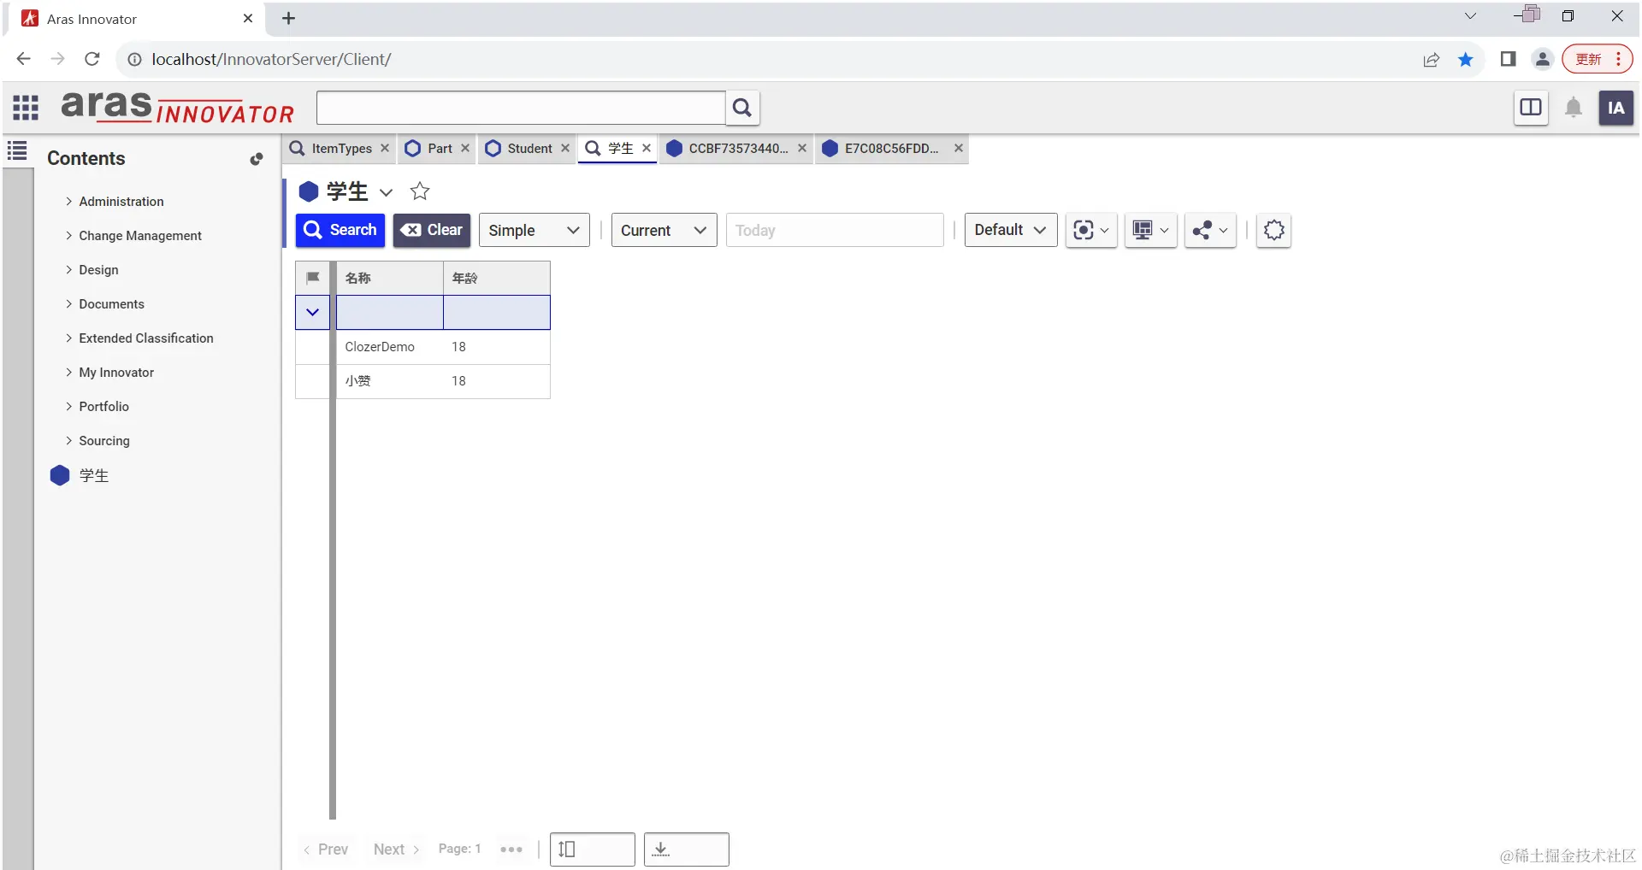This screenshot has height=870, width=1642.
Task: Click the main header search text field
Action: (x=521, y=108)
